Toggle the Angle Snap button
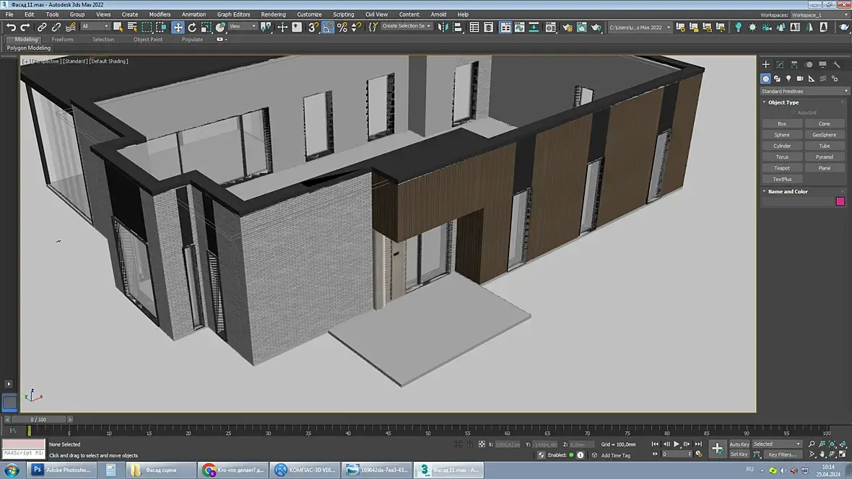 329,27
